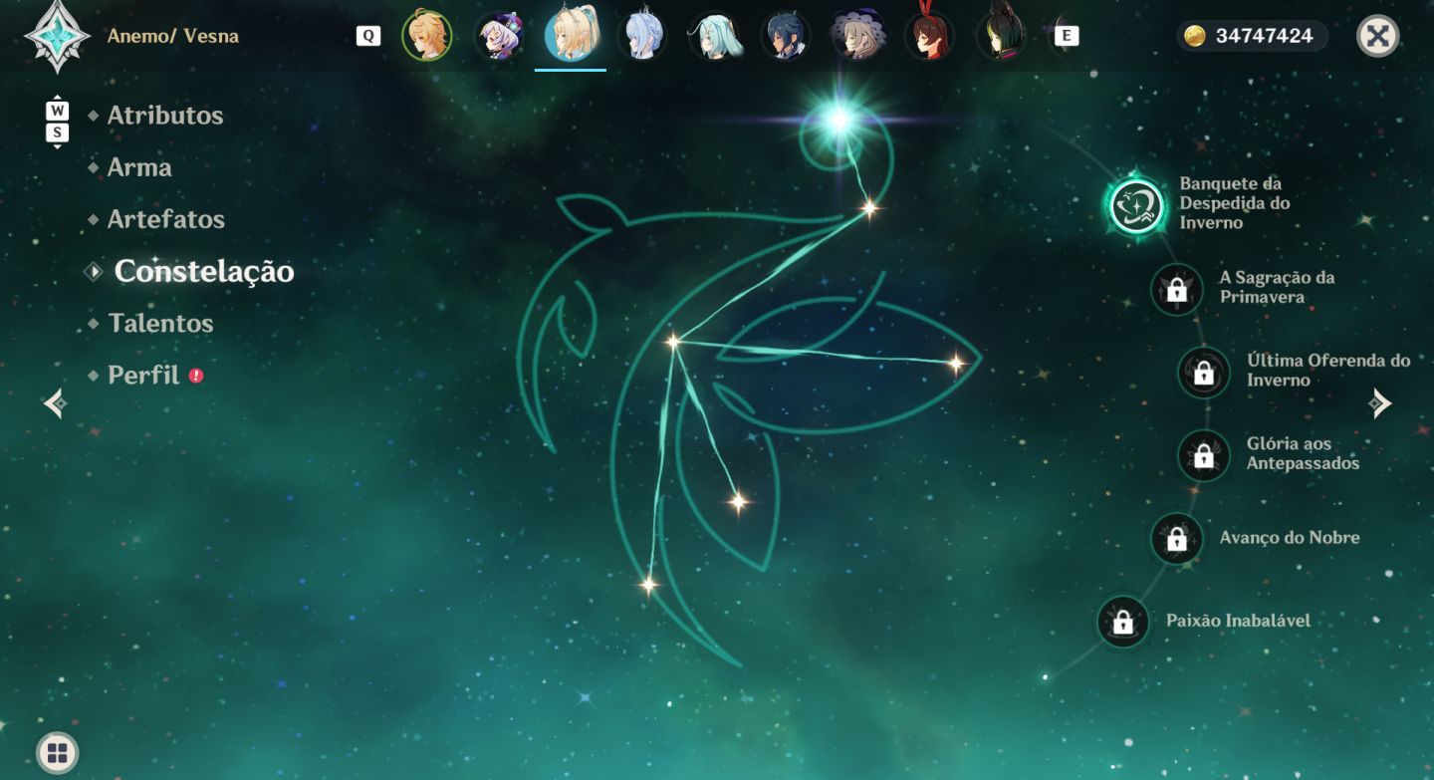Switch to the Talentos tab
Viewport: 1434px width, 780px height.
[x=160, y=323]
